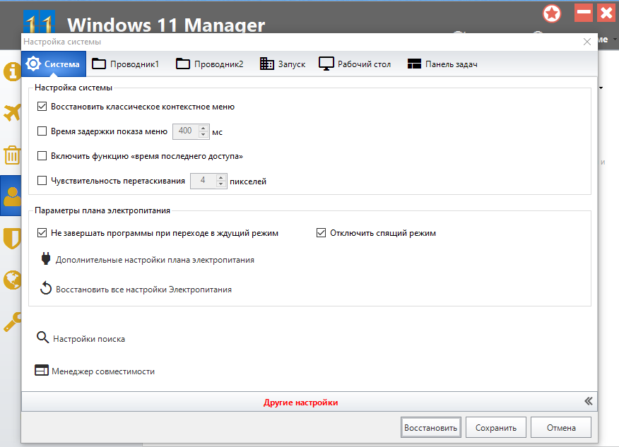Switch to the Проводник1 tab
The height and width of the screenshot is (447, 619).
[x=126, y=64]
